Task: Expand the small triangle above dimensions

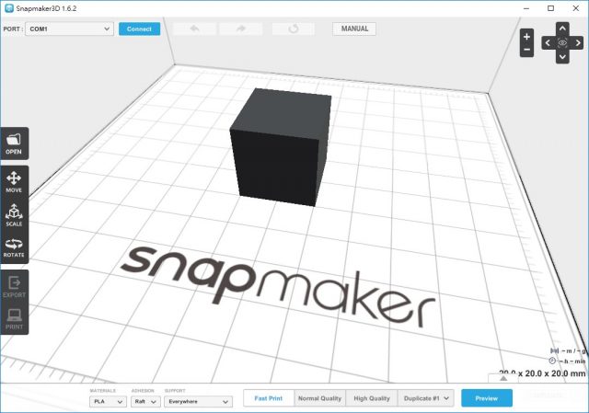Action: click(503, 378)
